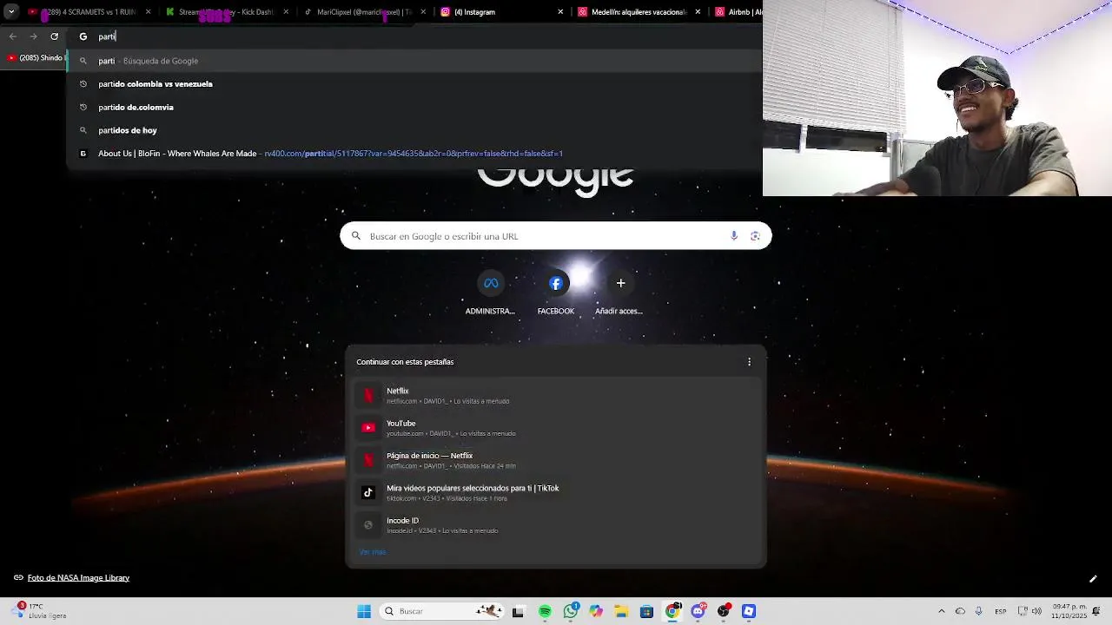Click the customize Chrome pencil icon
This screenshot has height=625, width=1112.
[x=1093, y=579]
